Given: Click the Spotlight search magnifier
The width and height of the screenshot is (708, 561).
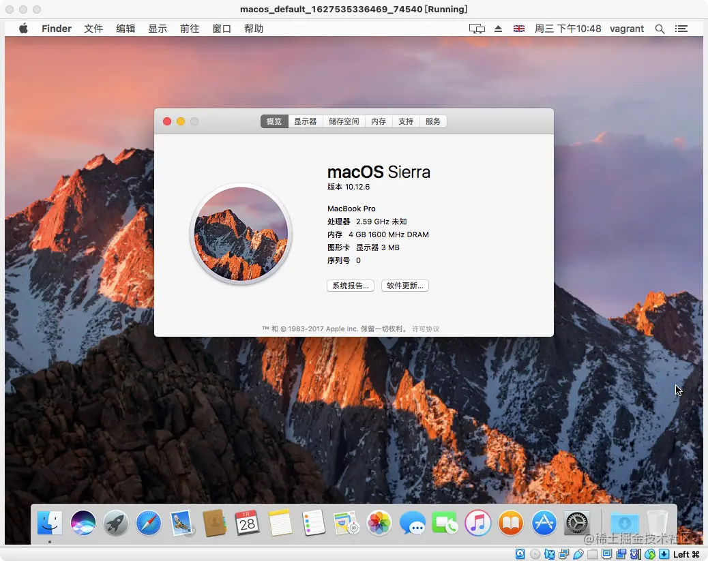Looking at the screenshot, I should pyautogui.click(x=660, y=29).
